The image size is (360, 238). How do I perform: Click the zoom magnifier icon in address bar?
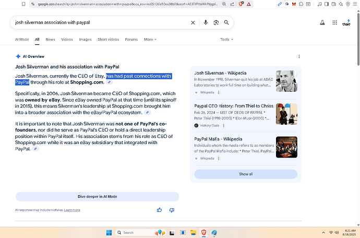click(x=224, y=4)
